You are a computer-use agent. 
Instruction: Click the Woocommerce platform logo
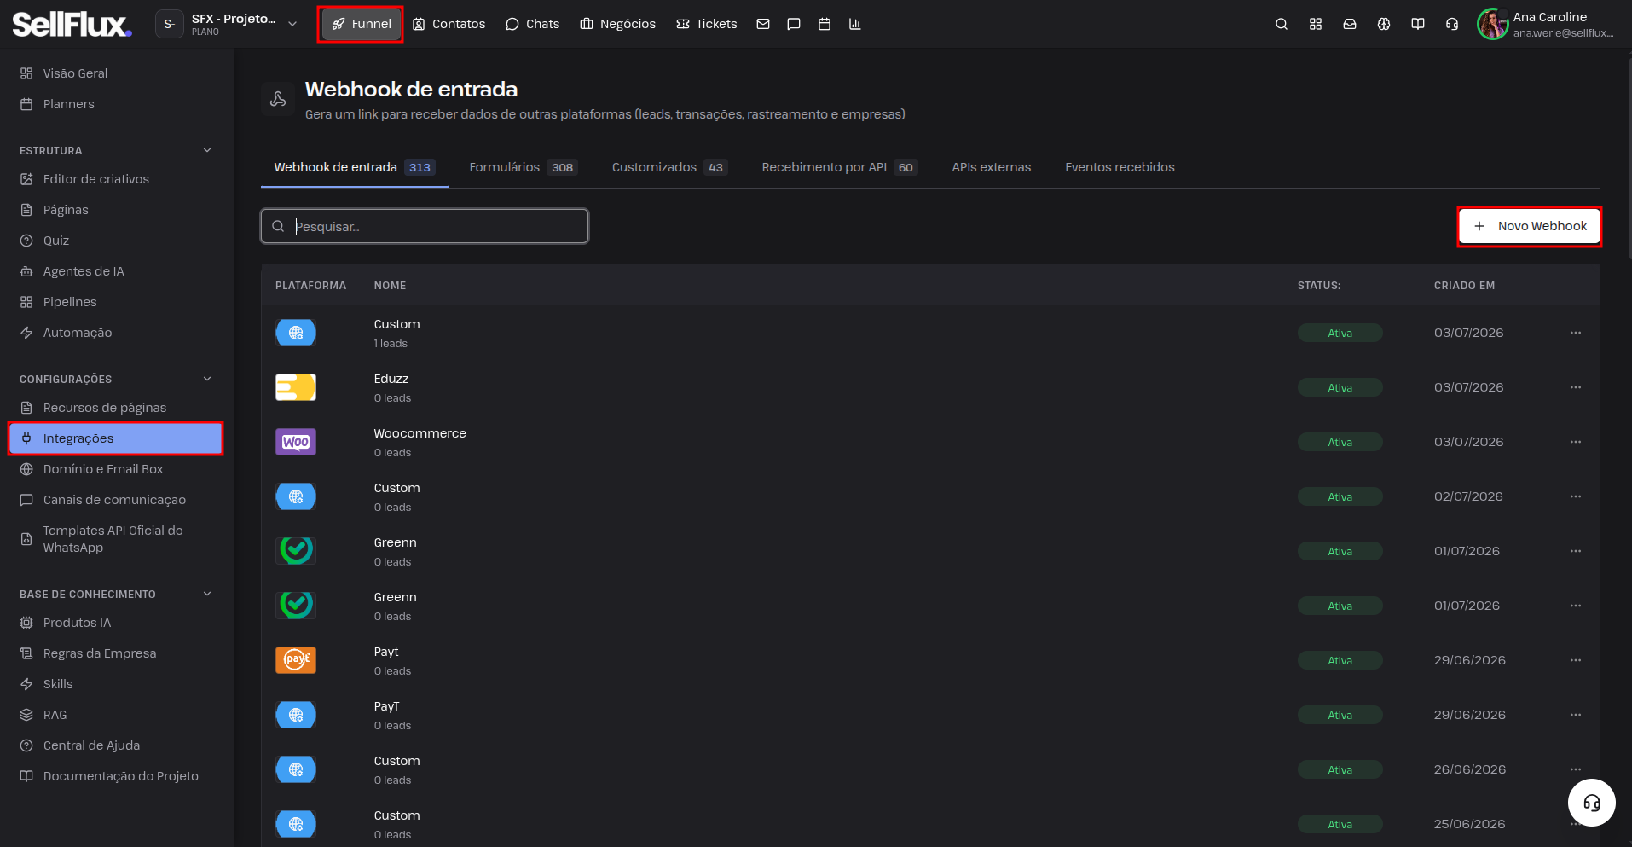point(296,442)
